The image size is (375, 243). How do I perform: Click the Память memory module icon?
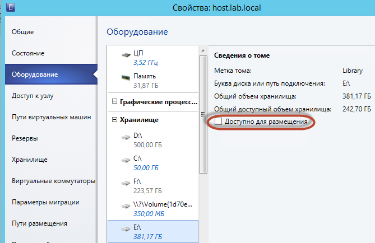[125, 76]
